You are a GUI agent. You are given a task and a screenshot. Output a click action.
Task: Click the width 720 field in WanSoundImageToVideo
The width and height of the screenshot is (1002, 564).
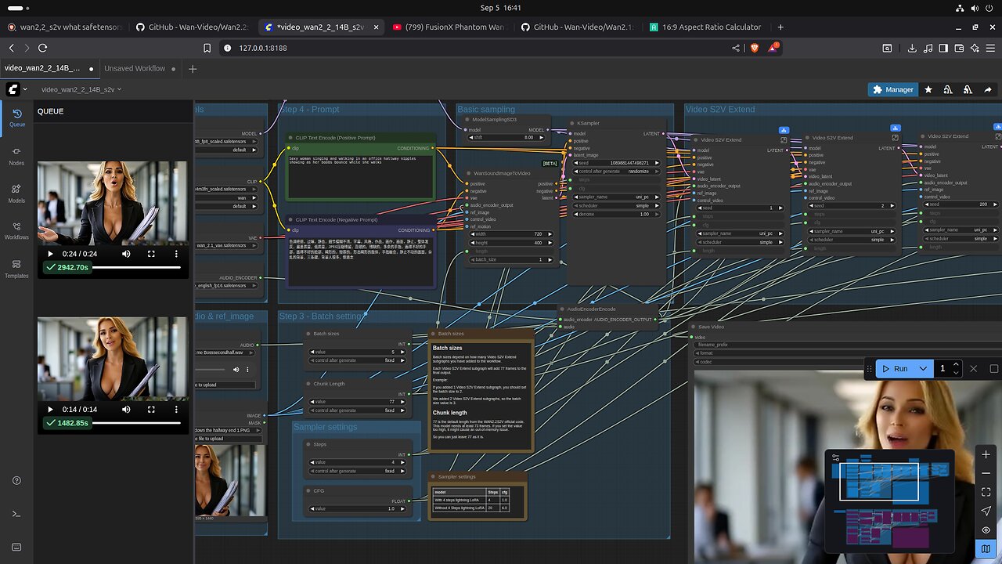(x=510, y=233)
